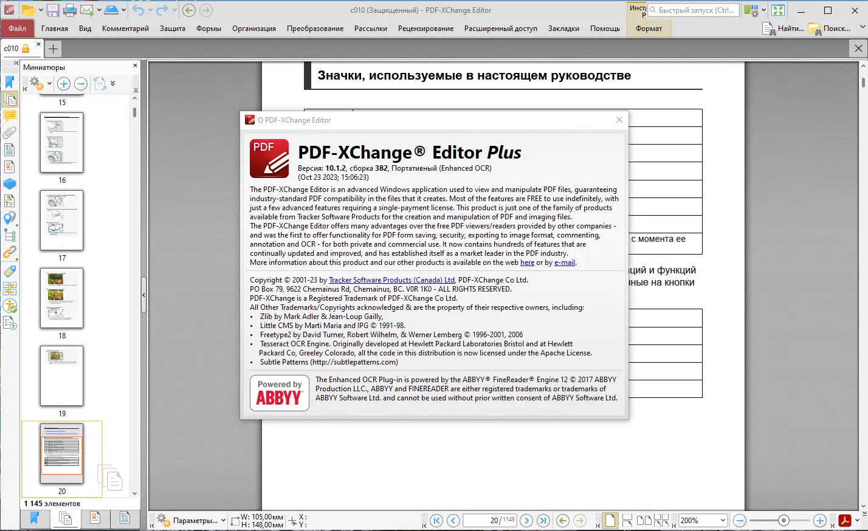Click the red Adobe Reader icon in status bar
The height and width of the screenshot is (531, 868).
click(x=845, y=520)
